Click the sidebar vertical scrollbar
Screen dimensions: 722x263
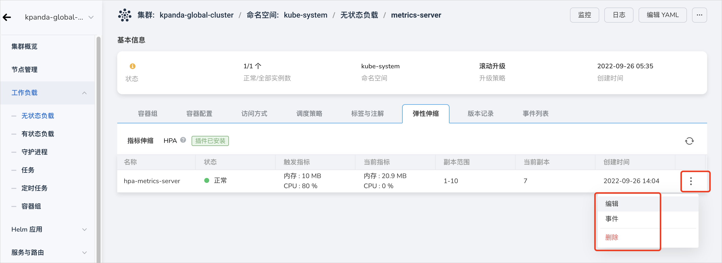98,149
